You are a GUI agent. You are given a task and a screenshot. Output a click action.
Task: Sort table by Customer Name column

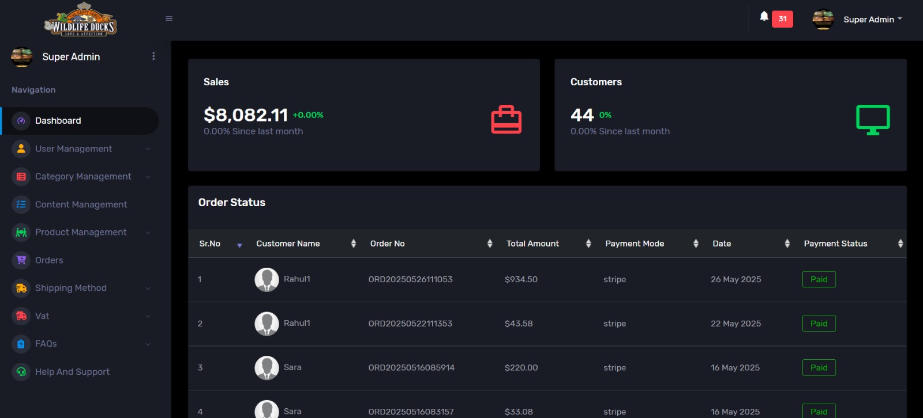click(306, 244)
